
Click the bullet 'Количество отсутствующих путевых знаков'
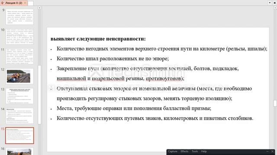tap(155, 118)
